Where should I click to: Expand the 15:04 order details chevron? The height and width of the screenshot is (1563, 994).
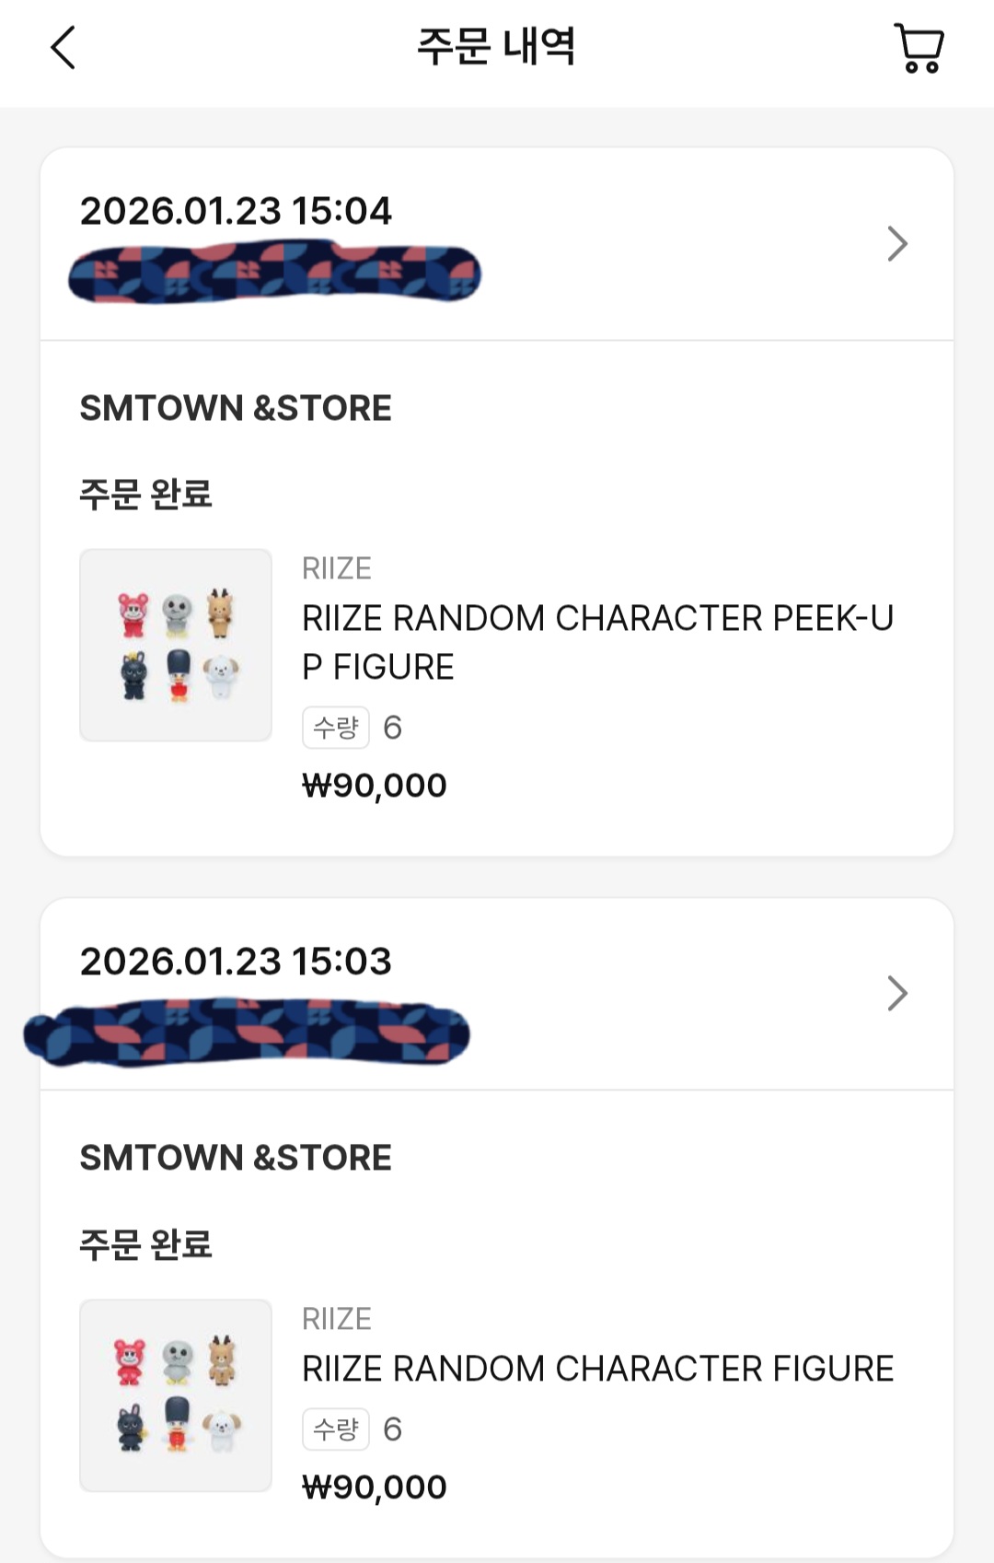pos(897,244)
